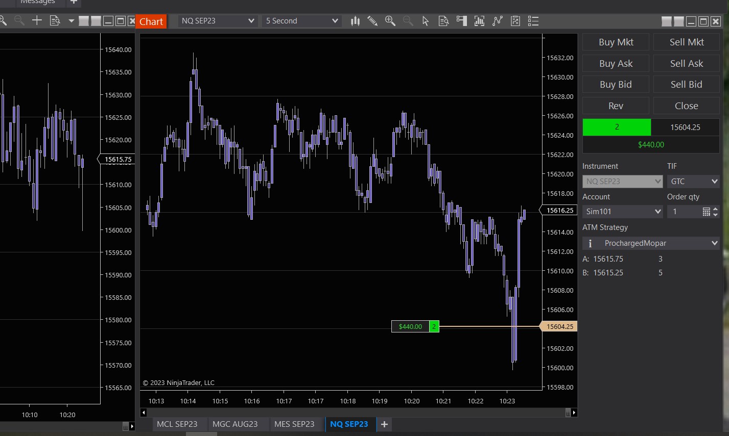Click the crosshair plus icon in left chart window
The height and width of the screenshot is (436, 729).
37,20
